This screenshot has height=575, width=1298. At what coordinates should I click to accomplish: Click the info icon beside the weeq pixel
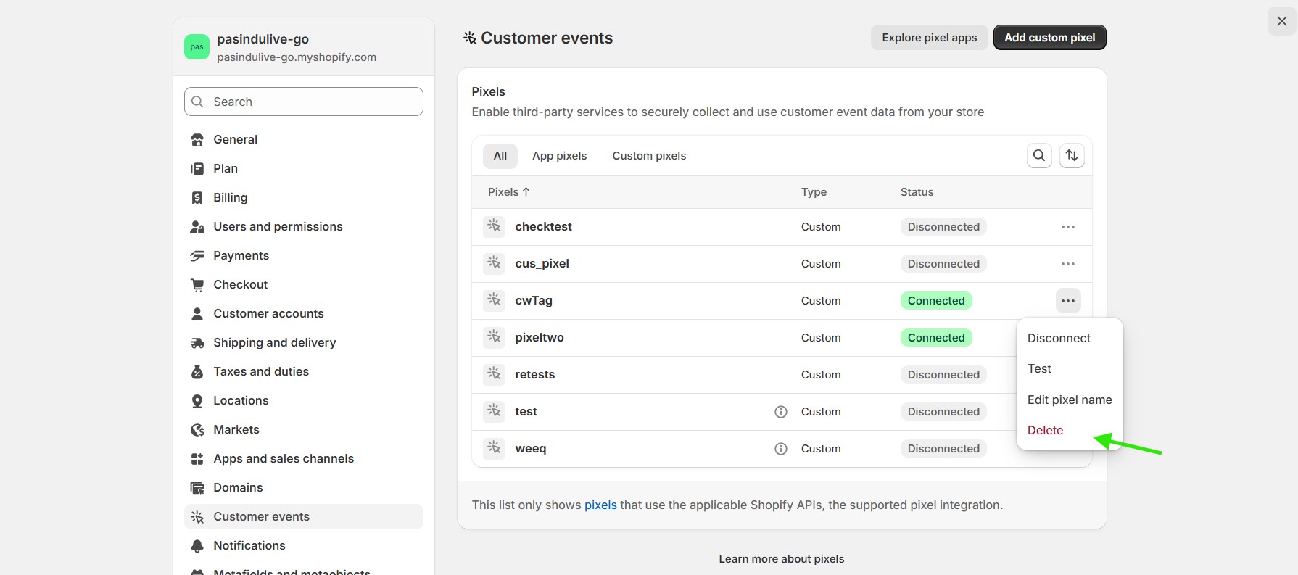click(x=781, y=449)
